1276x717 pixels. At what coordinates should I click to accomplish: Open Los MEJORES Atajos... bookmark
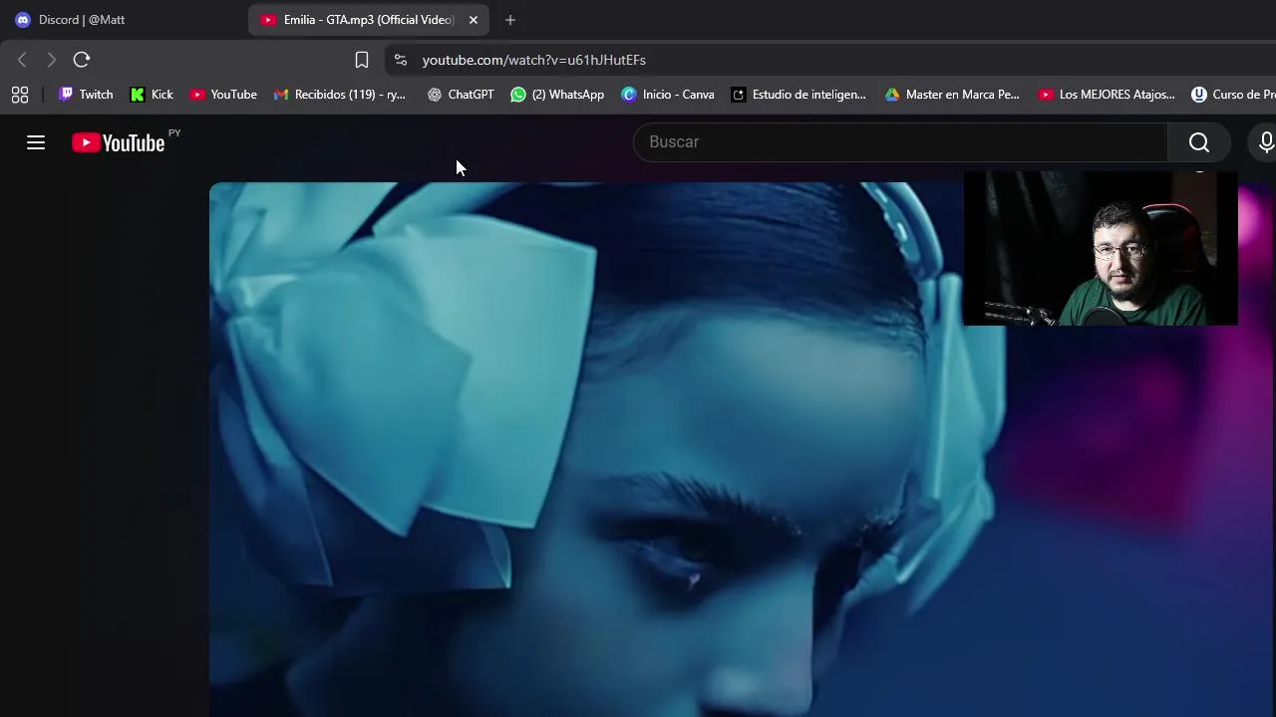pos(1107,95)
